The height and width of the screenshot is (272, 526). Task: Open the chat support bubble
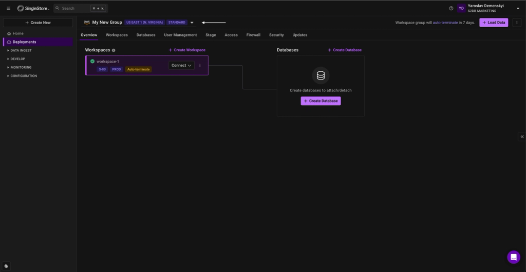[513, 257]
